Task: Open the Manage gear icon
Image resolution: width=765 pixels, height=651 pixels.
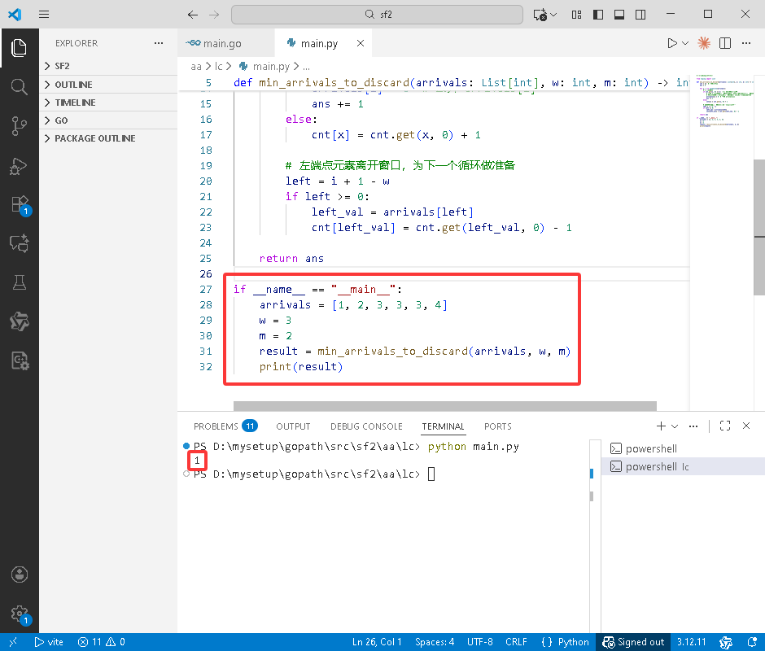Action: click(x=20, y=614)
